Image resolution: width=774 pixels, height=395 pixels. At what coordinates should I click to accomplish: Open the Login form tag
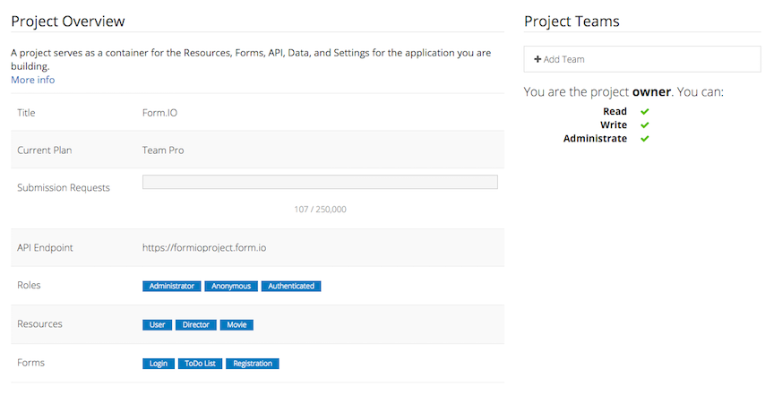click(158, 364)
